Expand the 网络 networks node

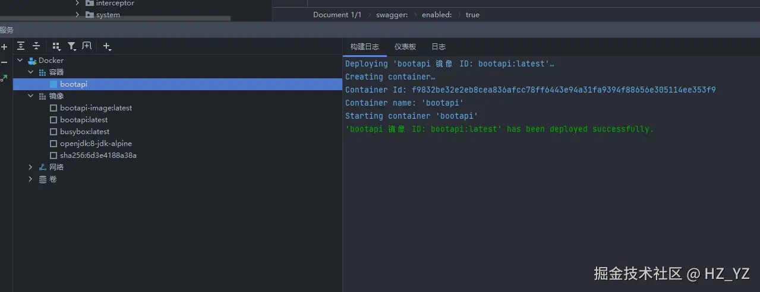[31, 167]
